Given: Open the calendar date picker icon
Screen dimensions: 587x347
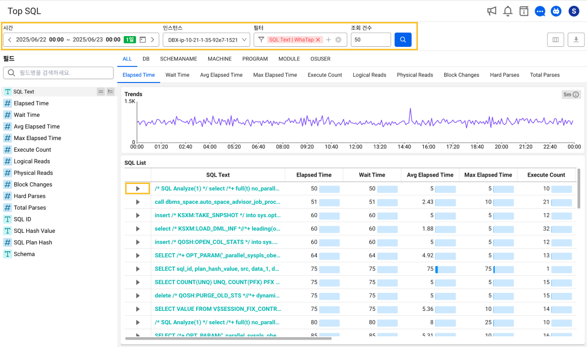Looking at the screenshot, I should (x=143, y=40).
